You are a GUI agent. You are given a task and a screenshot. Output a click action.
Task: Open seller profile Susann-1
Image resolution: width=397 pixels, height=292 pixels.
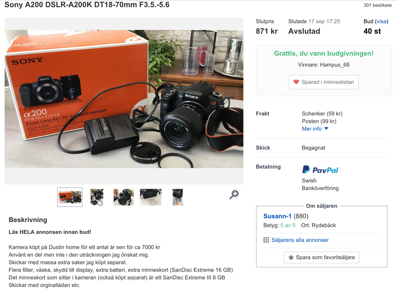click(277, 216)
